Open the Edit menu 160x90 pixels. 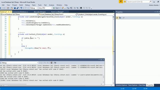click(x=3, y=5)
